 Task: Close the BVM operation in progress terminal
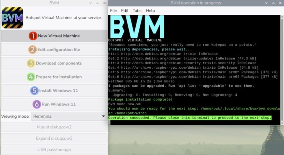[280, 3]
